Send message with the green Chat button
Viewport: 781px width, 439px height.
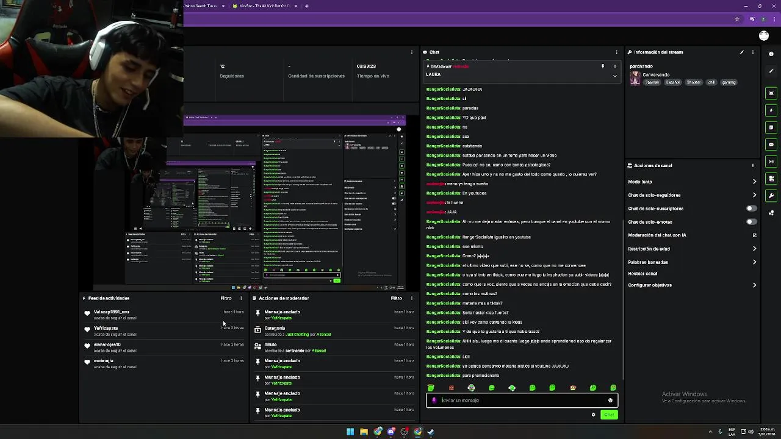(x=609, y=415)
